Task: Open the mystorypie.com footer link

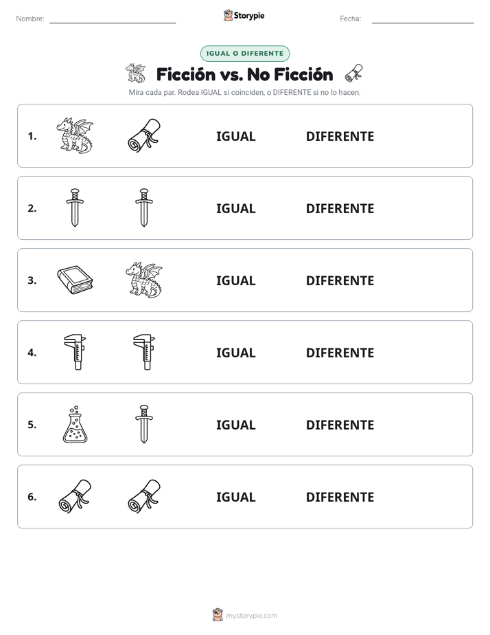Action: (x=245, y=615)
